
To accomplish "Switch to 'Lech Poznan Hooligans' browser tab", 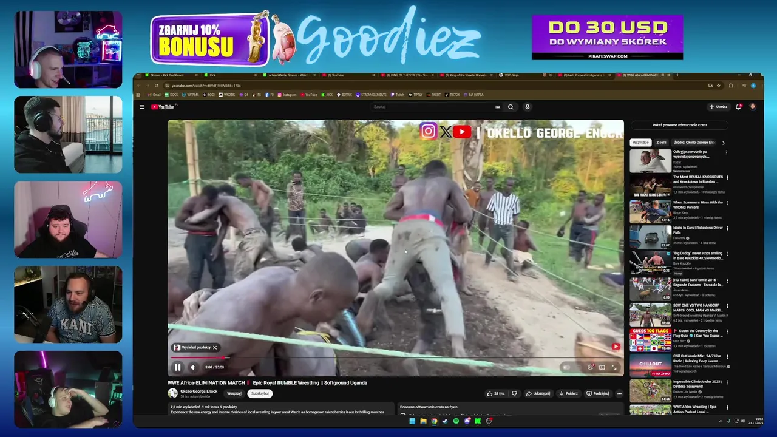I will click(584, 75).
